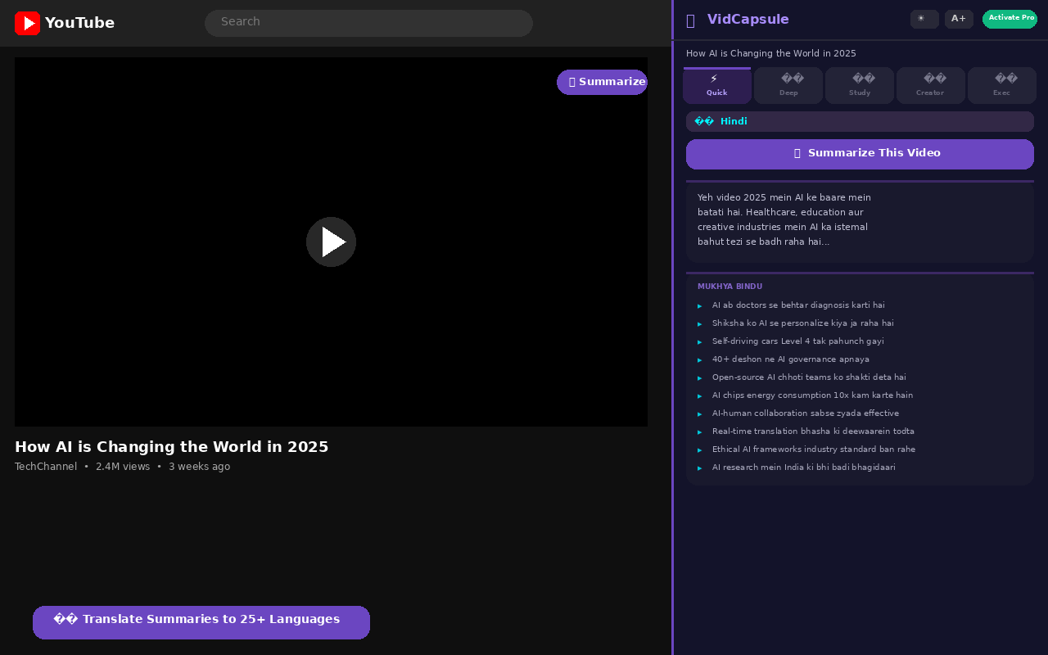Click 'AI-human collaboration sabse zyada effective'

tap(806, 413)
